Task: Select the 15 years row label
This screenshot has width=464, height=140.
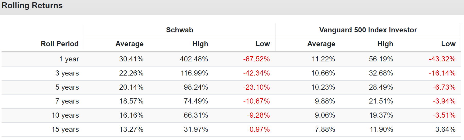Action: (x=65, y=129)
